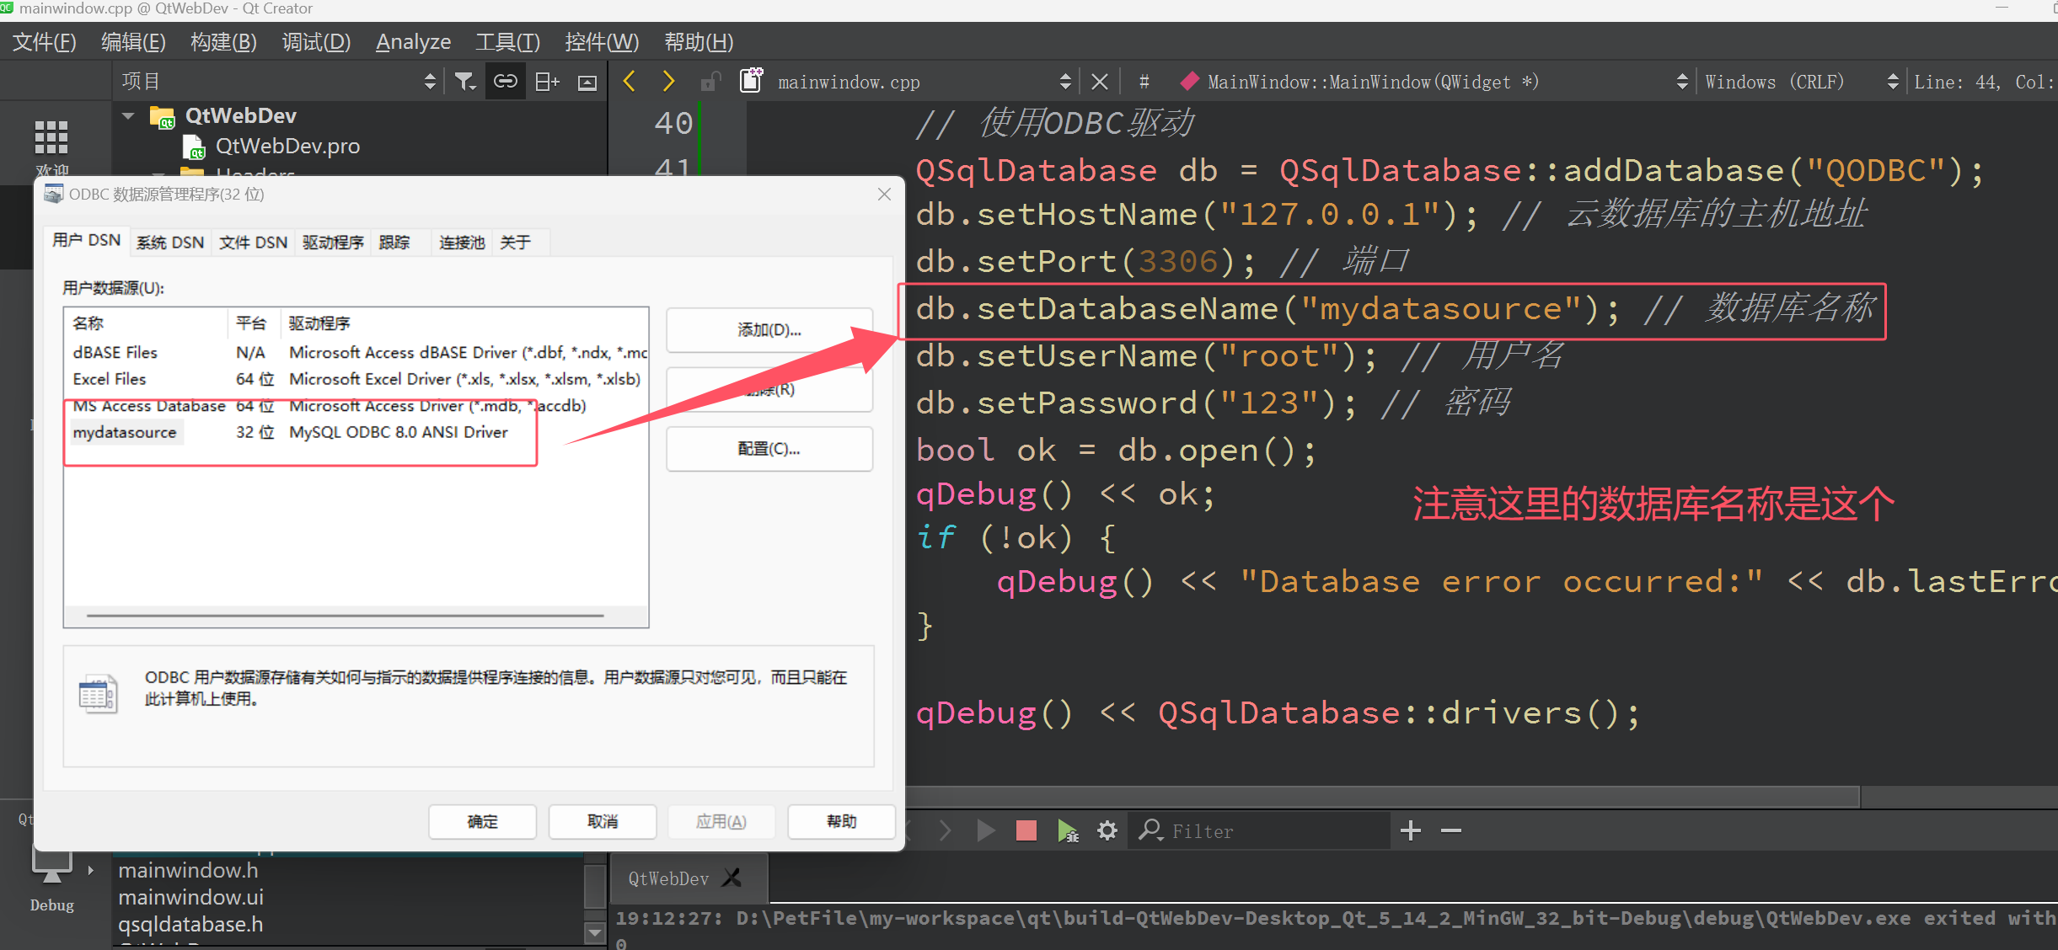Click the 帮助 button in ODBC dialog
The height and width of the screenshot is (950, 2058).
[x=841, y=821]
